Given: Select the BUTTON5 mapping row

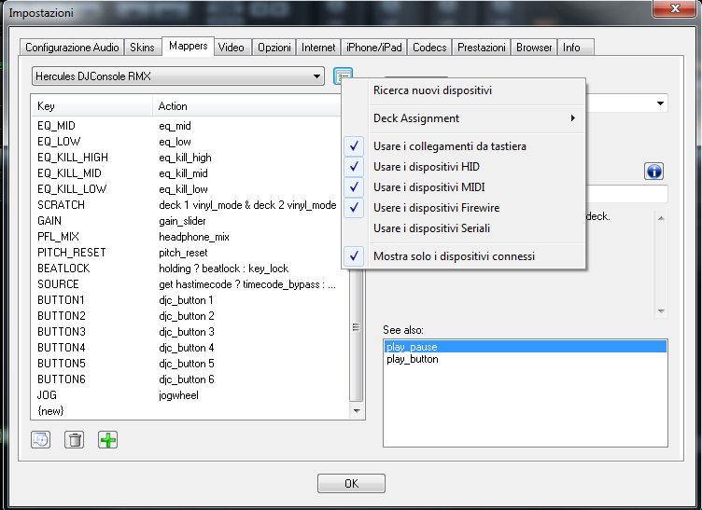Looking at the screenshot, I should click(190, 364).
